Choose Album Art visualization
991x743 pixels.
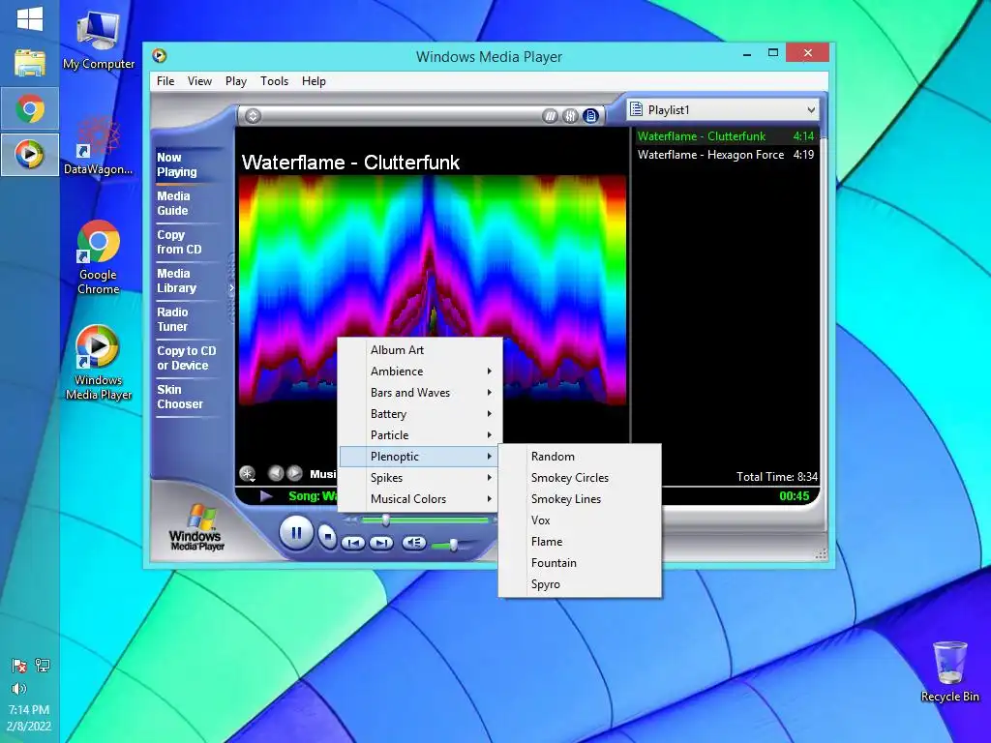pos(421,350)
